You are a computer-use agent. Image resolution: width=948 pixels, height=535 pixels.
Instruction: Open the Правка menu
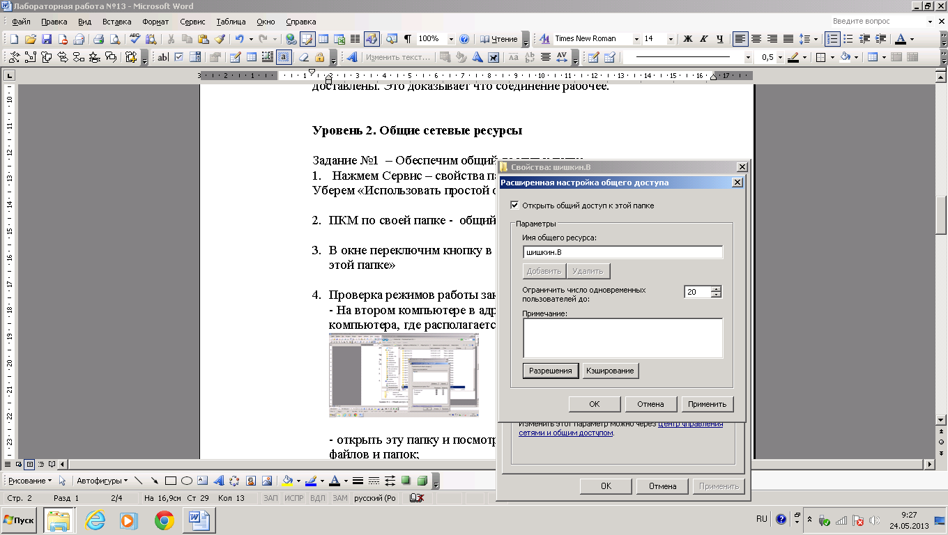tap(54, 22)
